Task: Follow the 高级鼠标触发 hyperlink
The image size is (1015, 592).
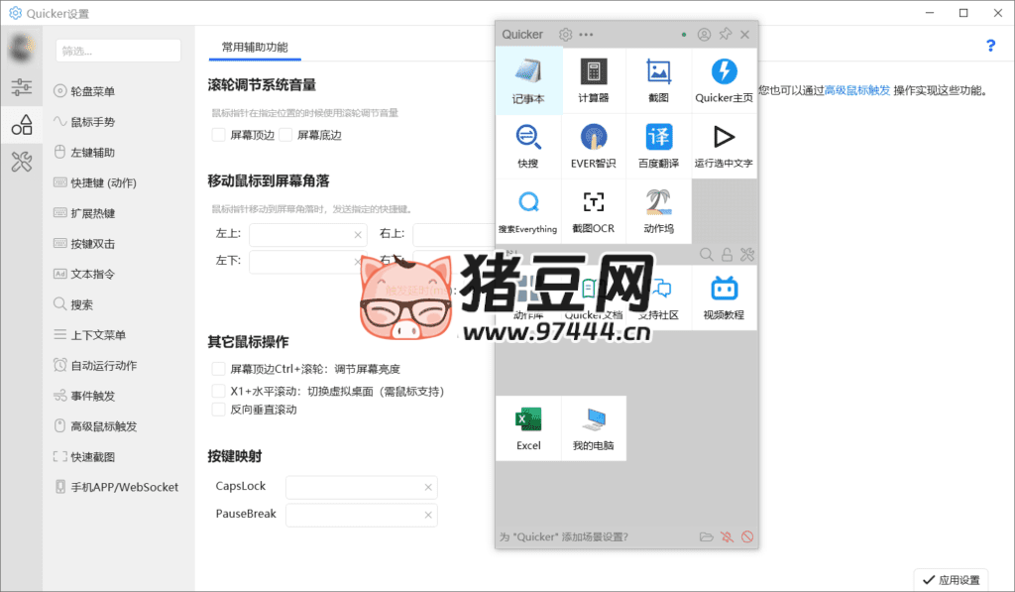Action: [x=857, y=90]
